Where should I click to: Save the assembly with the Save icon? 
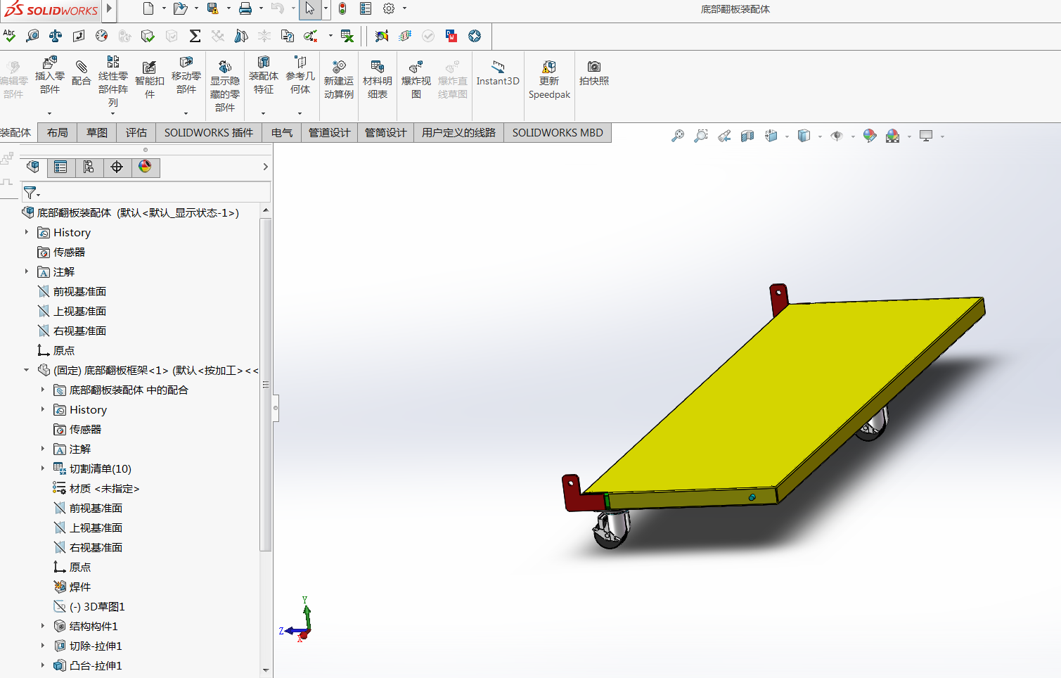212,8
